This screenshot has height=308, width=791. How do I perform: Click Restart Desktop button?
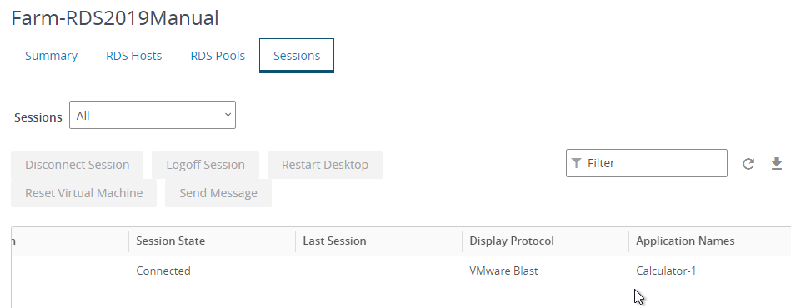(x=325, y=165)
